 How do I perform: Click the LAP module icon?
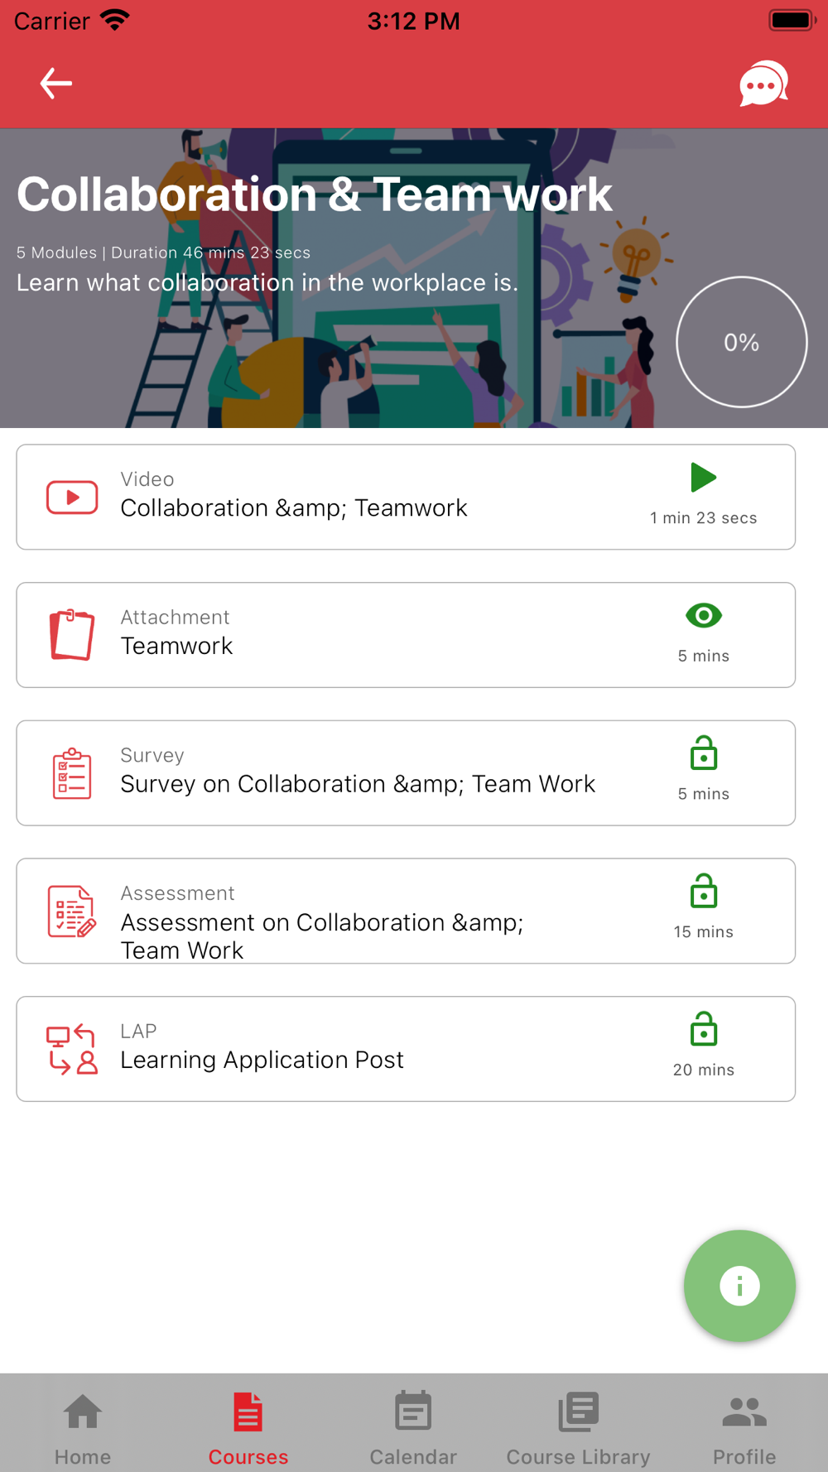coord(72,1049)
